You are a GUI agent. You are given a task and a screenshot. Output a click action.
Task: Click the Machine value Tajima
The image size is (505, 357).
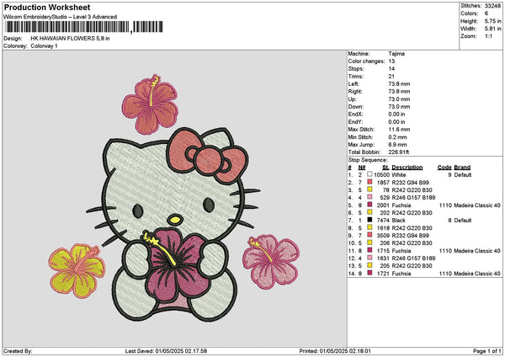click(x=396, y=54)
